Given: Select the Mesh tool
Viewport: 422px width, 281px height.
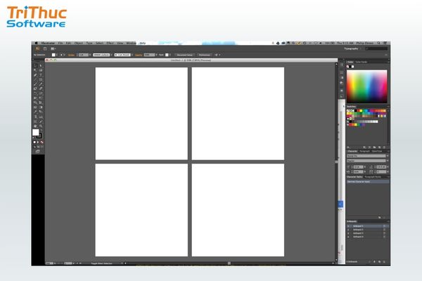Looking at the screenshot, I should coord(35,107).
